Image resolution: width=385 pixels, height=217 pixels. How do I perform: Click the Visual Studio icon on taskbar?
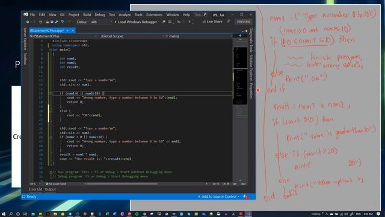[248, 214]
